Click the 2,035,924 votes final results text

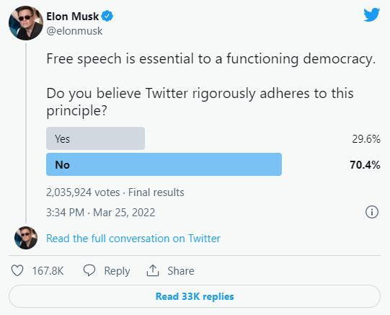tap(115, 192)
